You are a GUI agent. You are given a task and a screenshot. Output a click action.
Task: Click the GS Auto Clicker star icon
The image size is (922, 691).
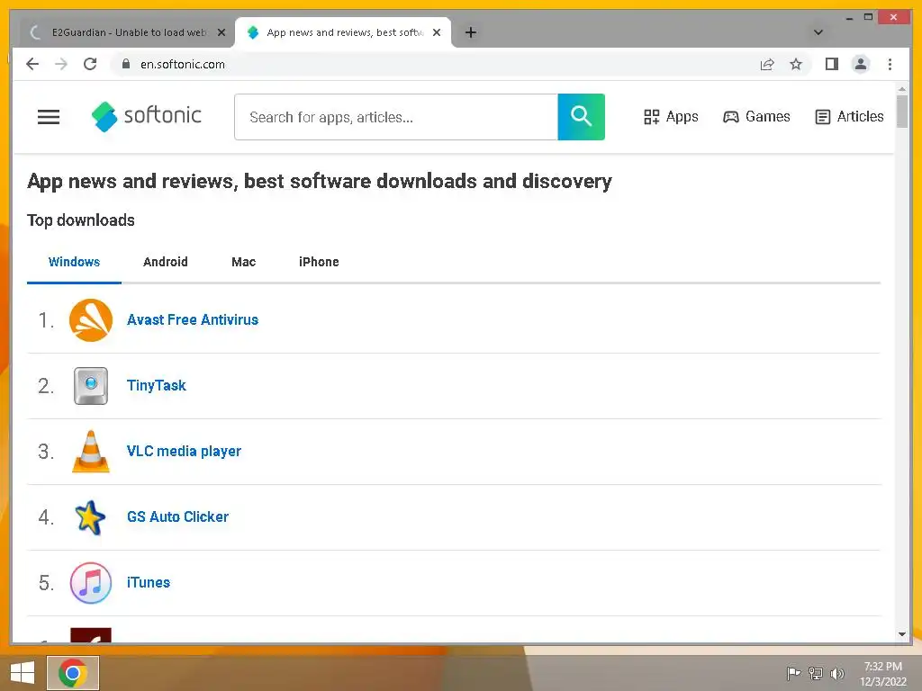point(90,517)
